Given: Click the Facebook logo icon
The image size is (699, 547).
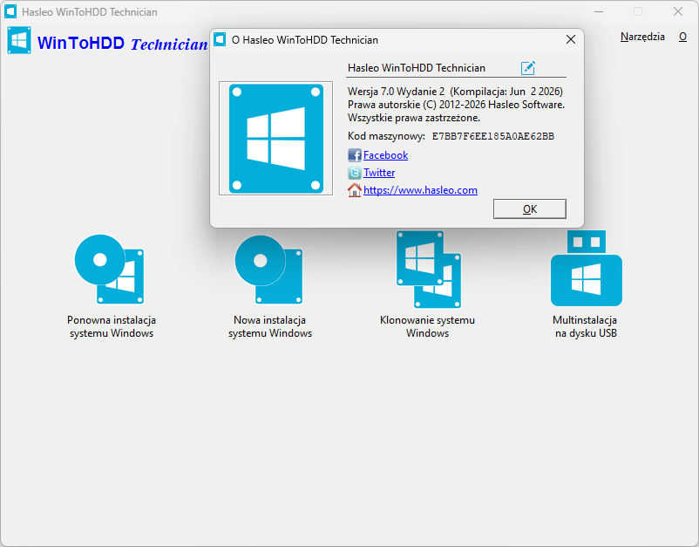Looking at the screenshot, I should click(x=355, y=155).
